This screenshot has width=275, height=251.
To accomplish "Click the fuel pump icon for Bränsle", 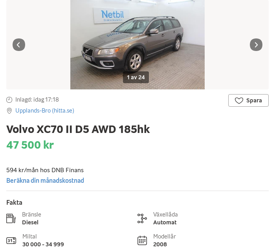I will click(x=11, y=218).
